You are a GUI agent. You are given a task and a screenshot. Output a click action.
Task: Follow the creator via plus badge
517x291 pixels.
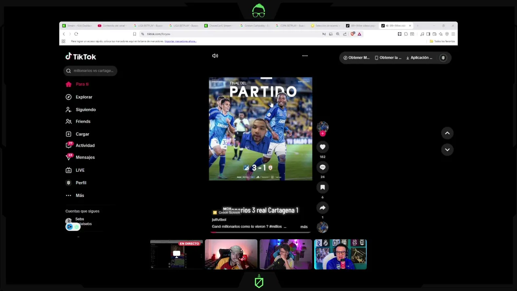point(322,134)
